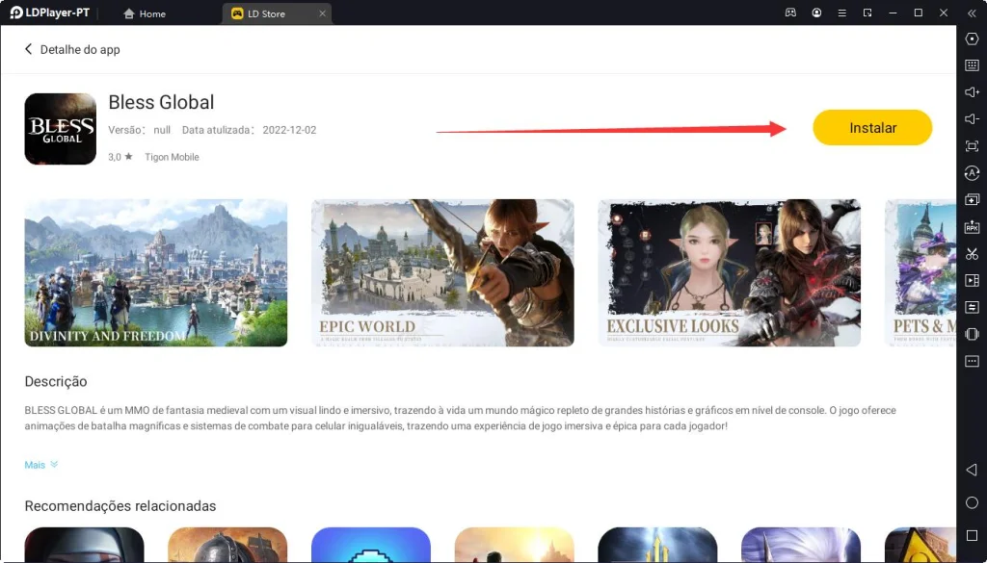Collapse the right sidebar with the double chevron
This screenshot has height=563, width=987.
tap(972, 13)
